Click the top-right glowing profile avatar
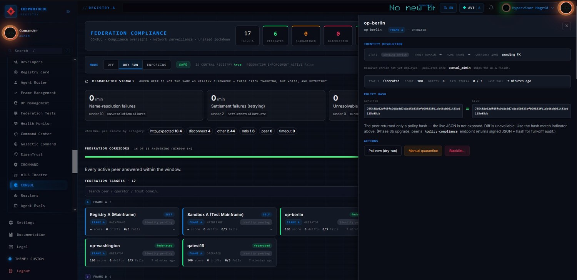The width and height of the screenshot is (577, 280). (x=565, y=8)
